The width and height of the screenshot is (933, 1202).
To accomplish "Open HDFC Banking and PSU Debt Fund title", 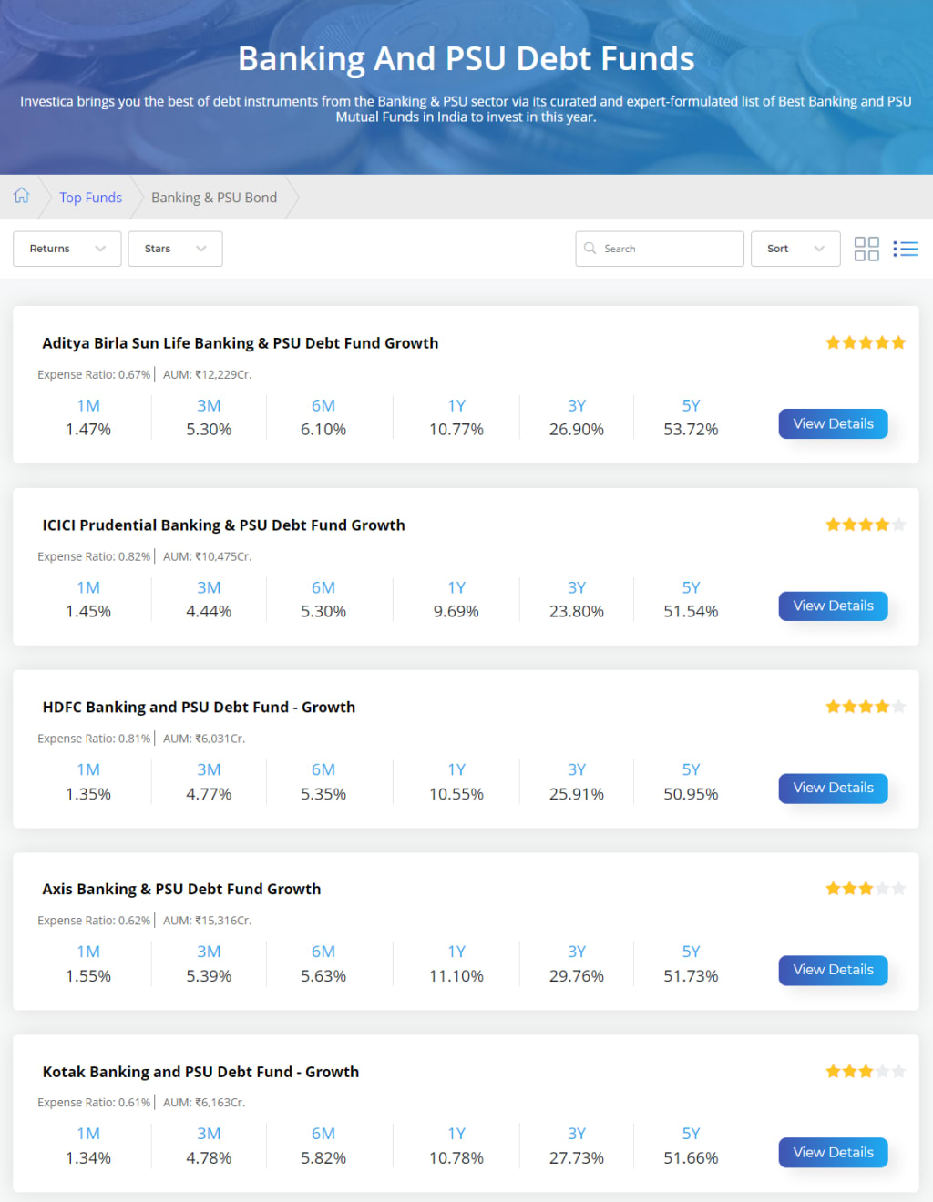I will 199,708.
